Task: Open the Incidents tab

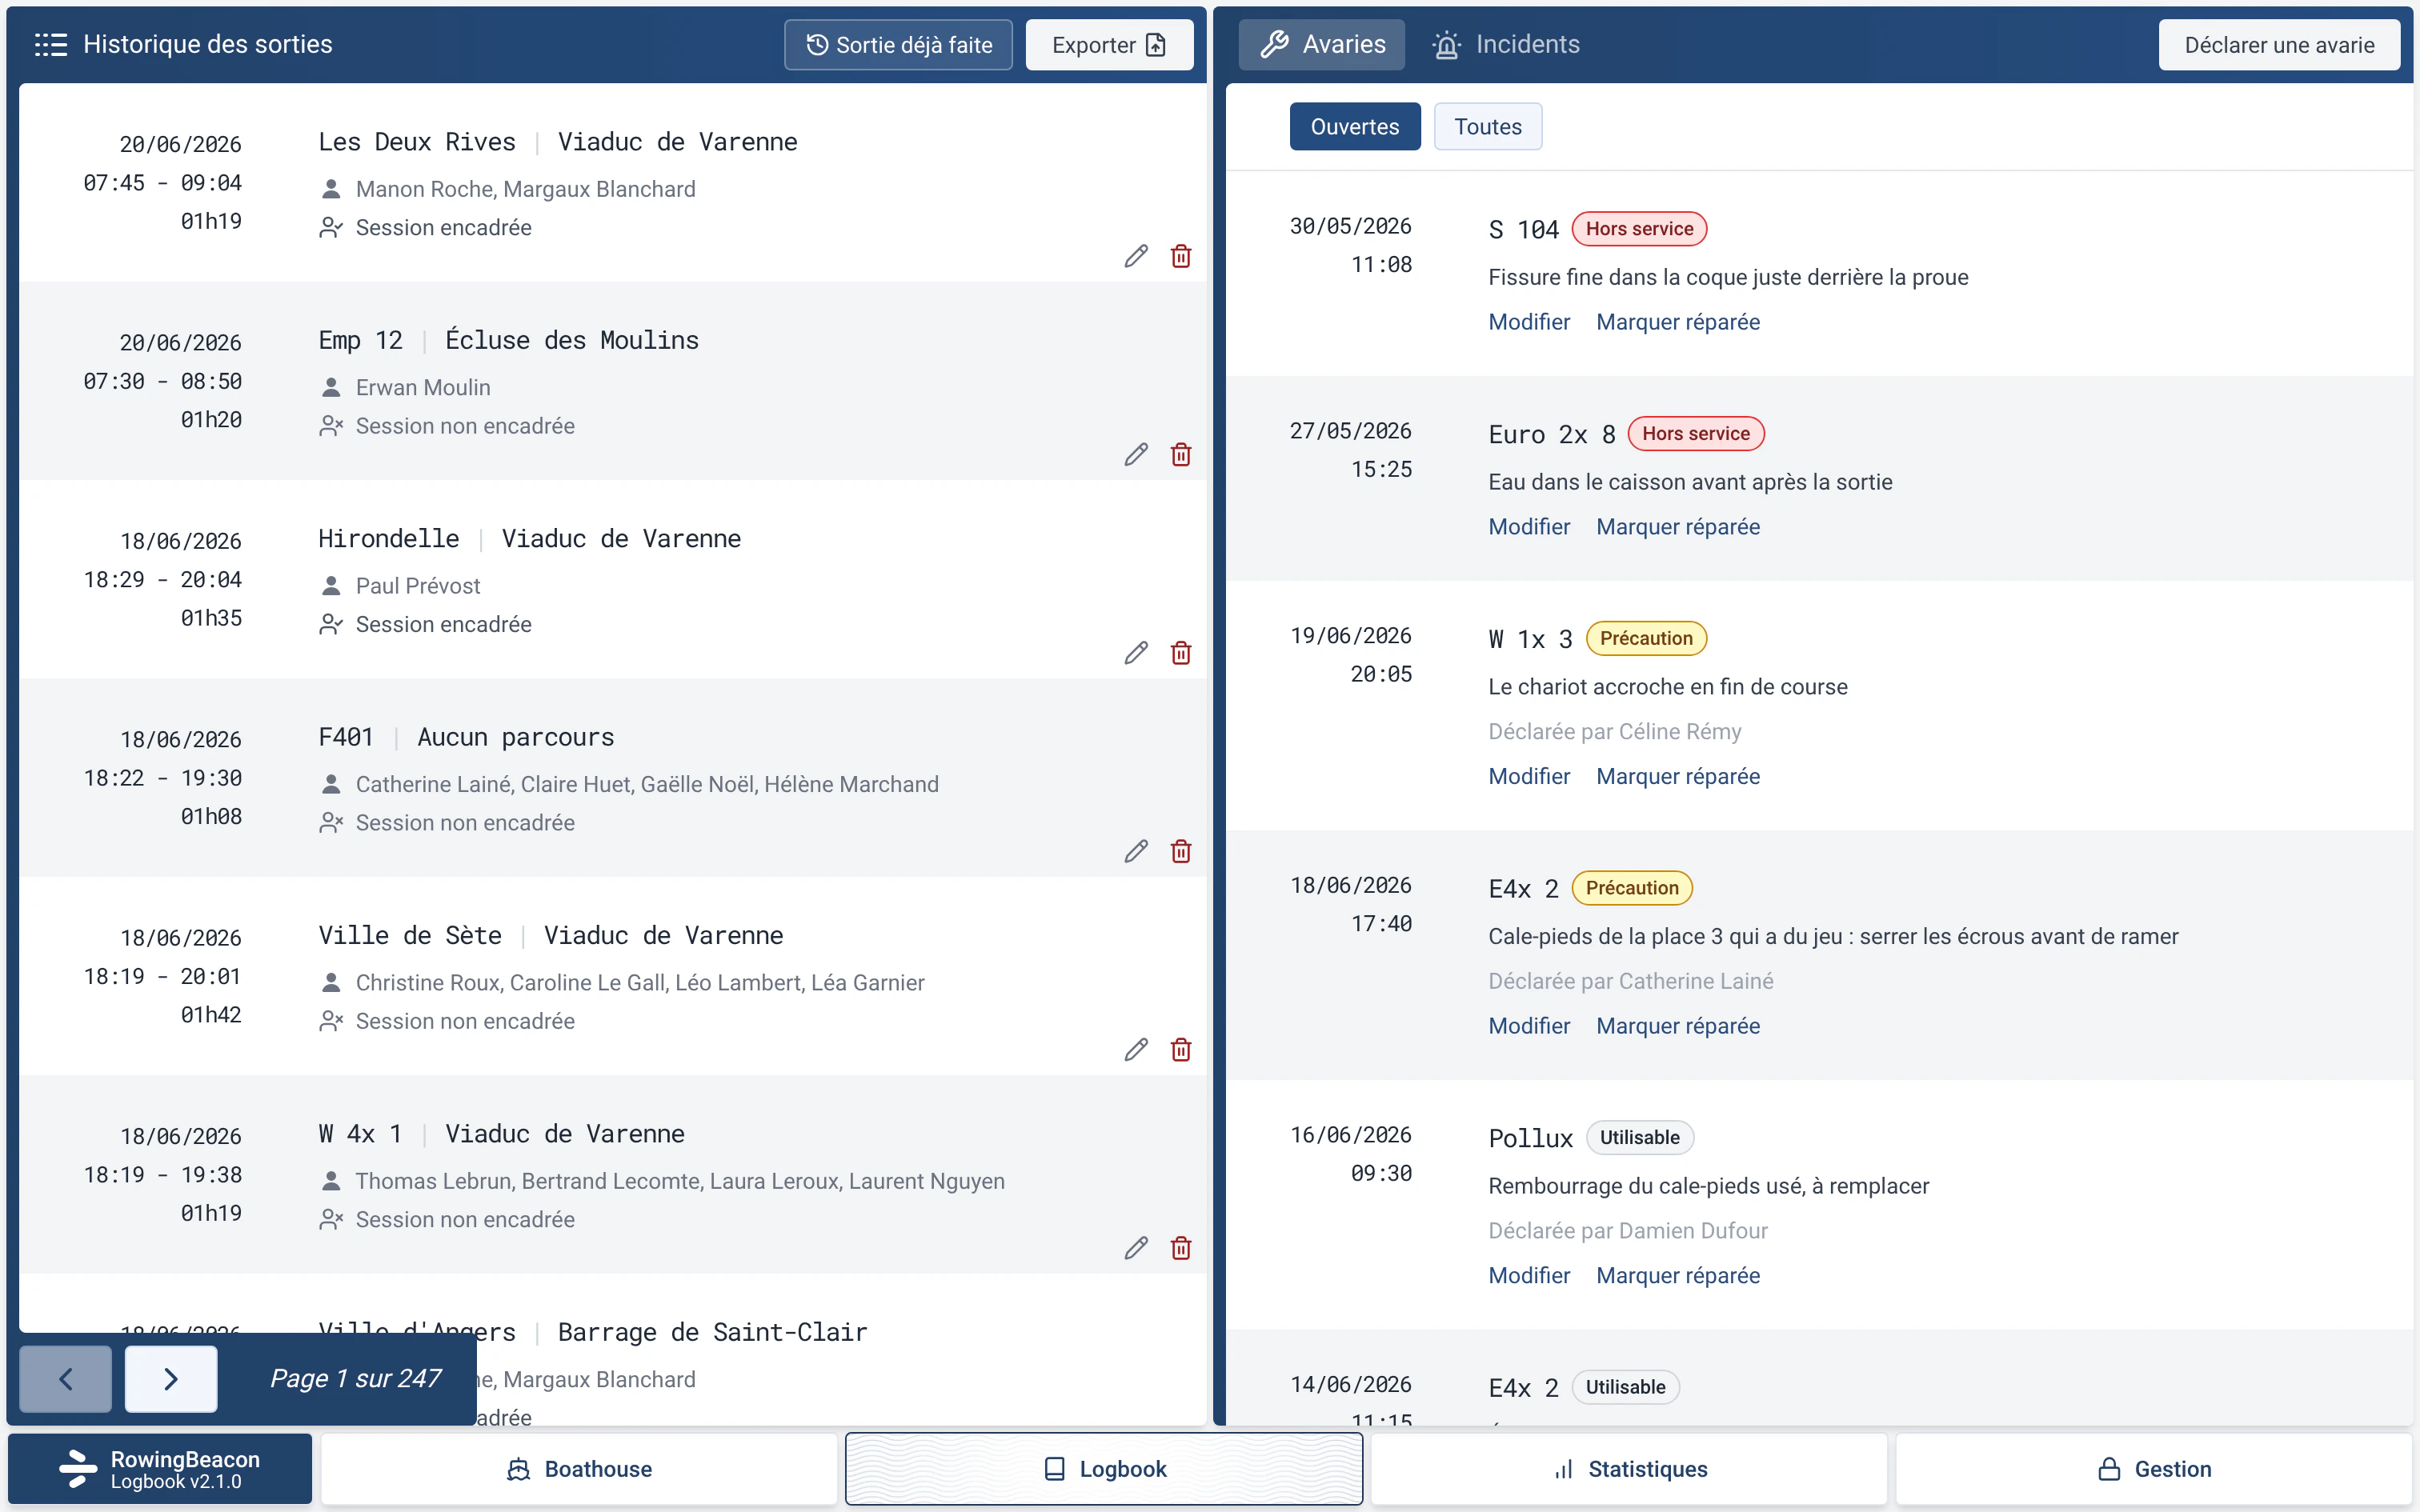Action: [x=1506, y=45]
